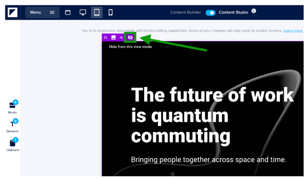Grab the block drag handle icon
The image size is (308, 179).
pyautogui.click(x=106, y=38)
